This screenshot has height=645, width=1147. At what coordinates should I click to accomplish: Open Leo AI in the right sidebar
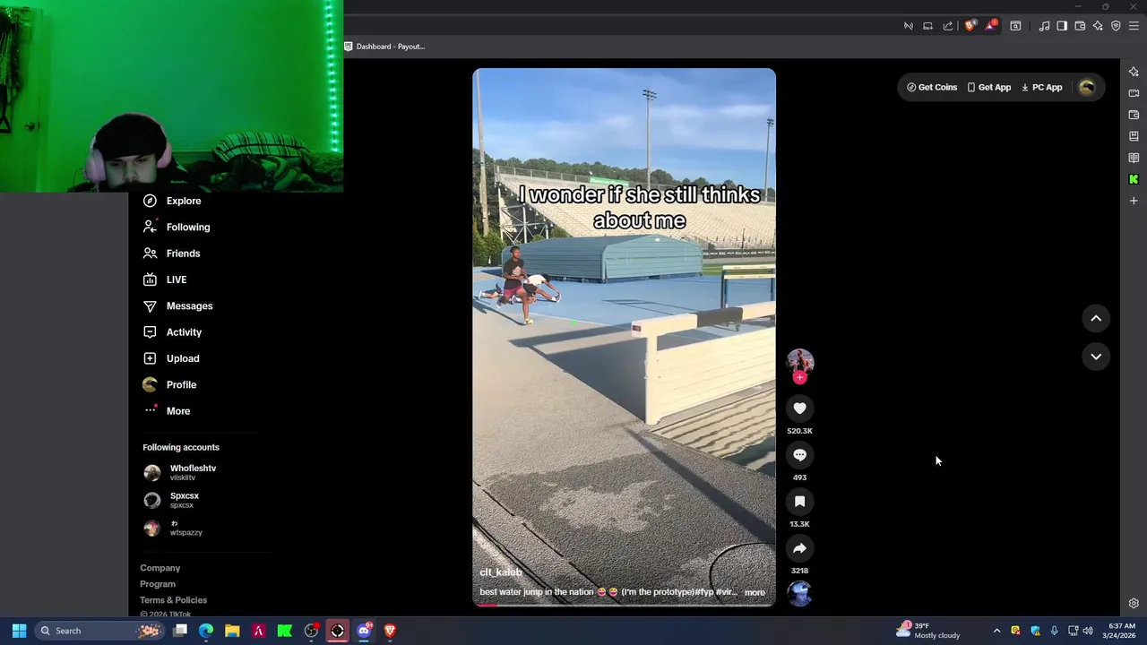(x=1134, y=72)
